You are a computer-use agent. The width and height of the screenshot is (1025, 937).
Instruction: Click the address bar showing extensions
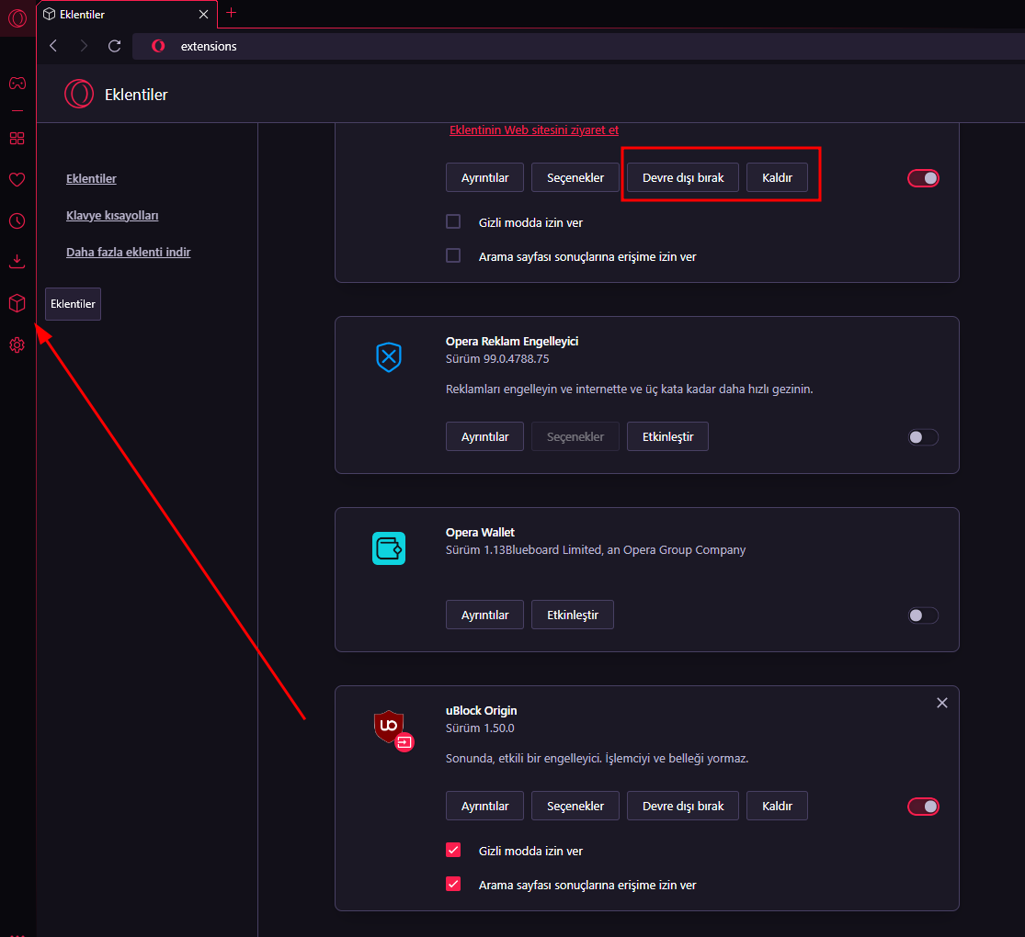click(578, 47)
